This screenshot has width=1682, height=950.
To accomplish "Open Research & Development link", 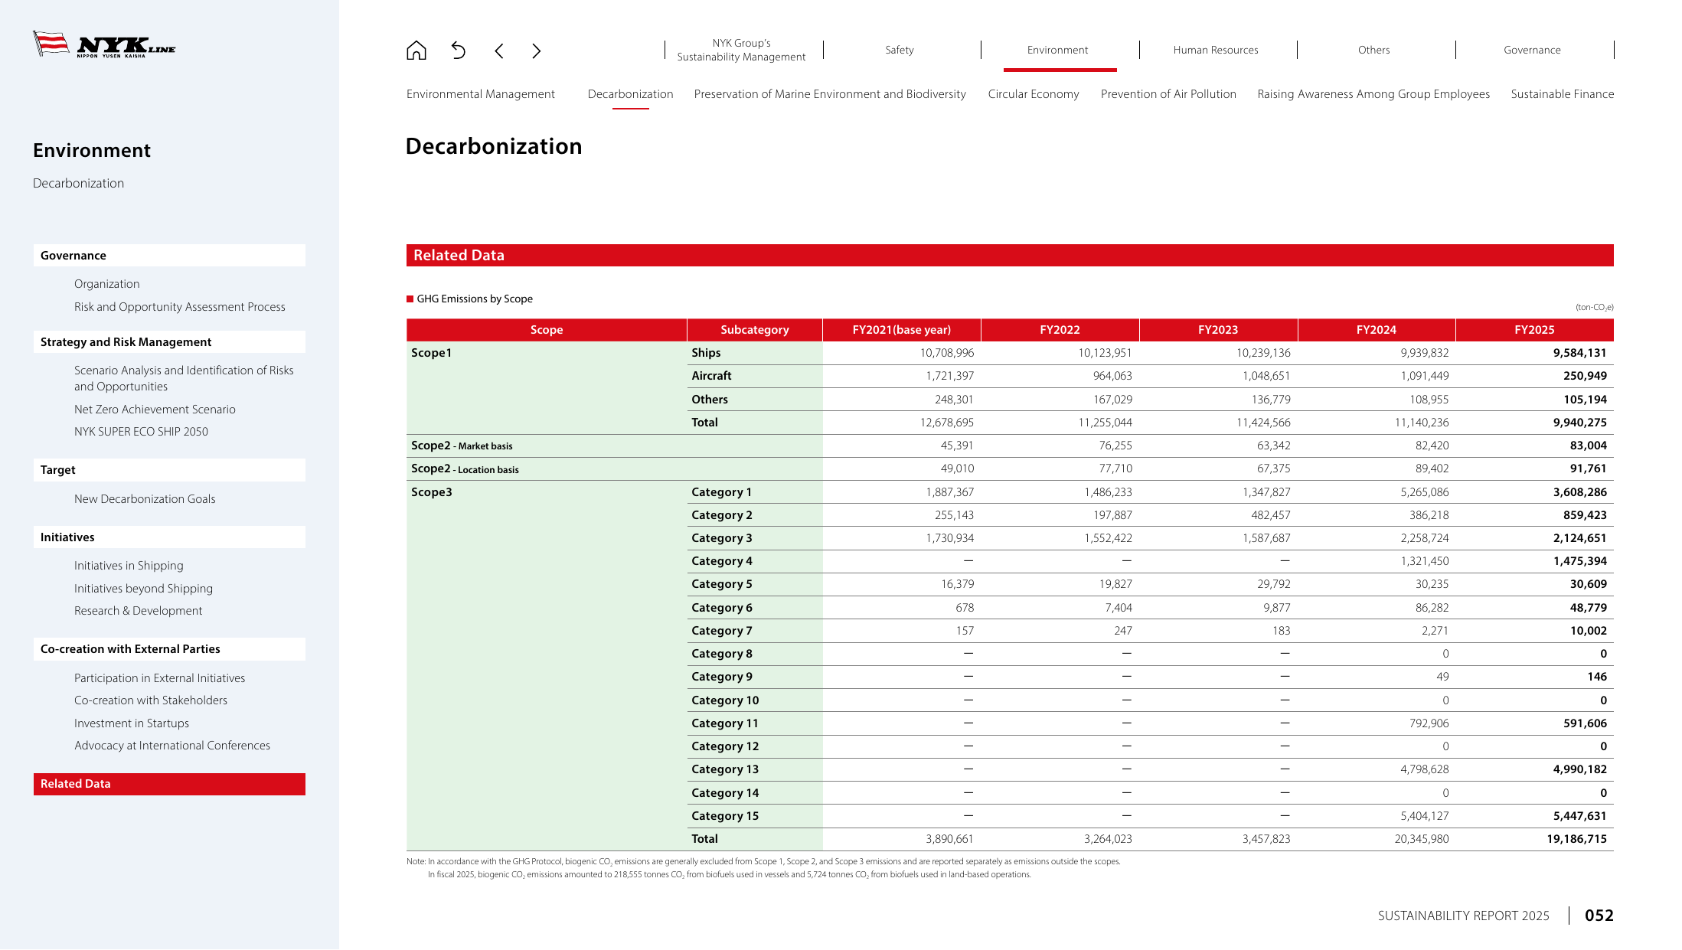I will pyautogui.click(x=138, y=611).
